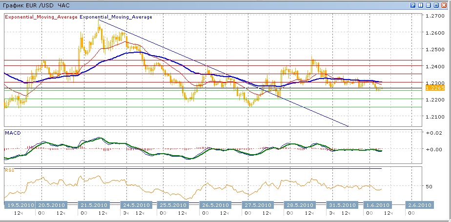Click the 1.6.2010 date marker
The image size is (451, 222).
pos(377,205)
